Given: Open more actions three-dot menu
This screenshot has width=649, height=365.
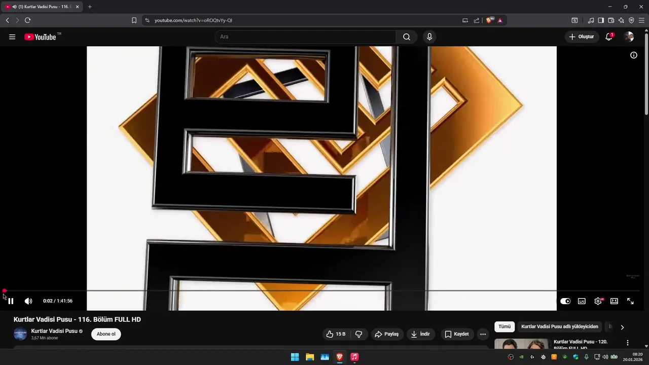Looking at the screenshot, I should click(483, 334).
